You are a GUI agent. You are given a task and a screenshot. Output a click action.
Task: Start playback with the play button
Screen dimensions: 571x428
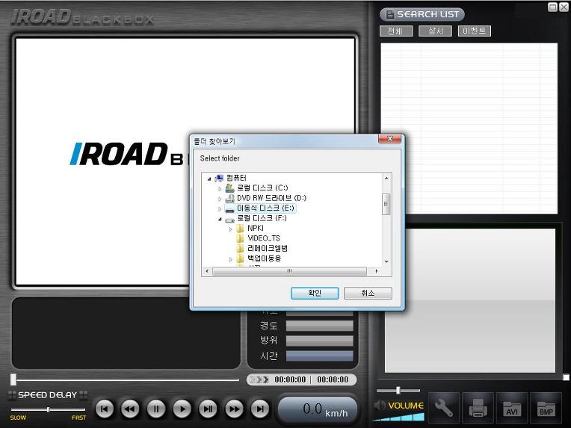point(182,409)
